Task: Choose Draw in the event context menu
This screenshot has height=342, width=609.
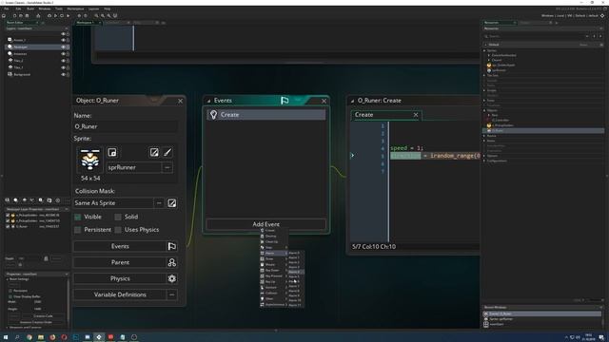Action: pyautogui.click(x=274, y=259)
